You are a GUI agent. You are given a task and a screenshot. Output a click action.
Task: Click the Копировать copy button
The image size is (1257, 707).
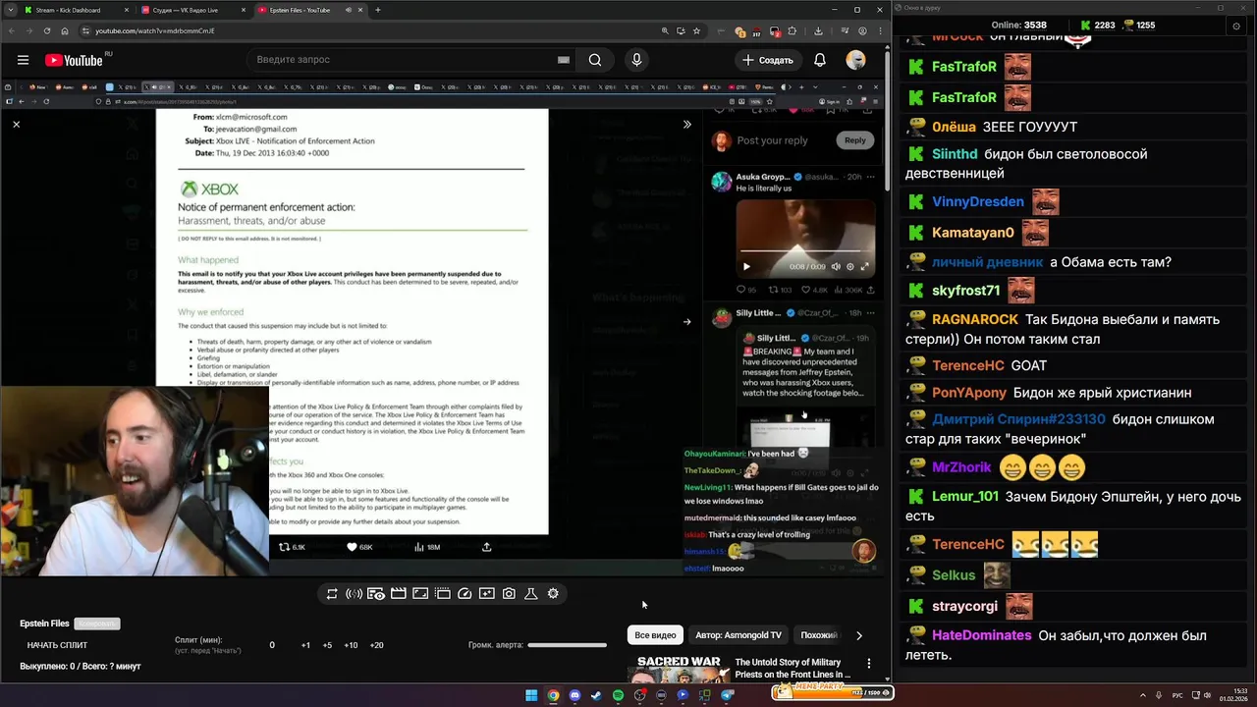(x=97, y=624)
